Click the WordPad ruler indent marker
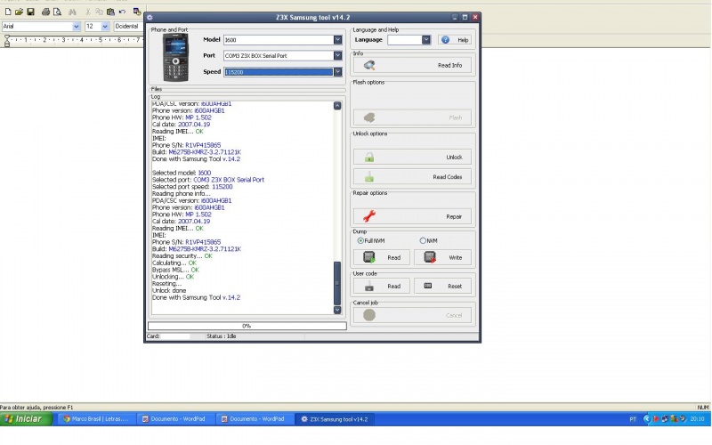The image size is (712, 445). pos(7,41)
